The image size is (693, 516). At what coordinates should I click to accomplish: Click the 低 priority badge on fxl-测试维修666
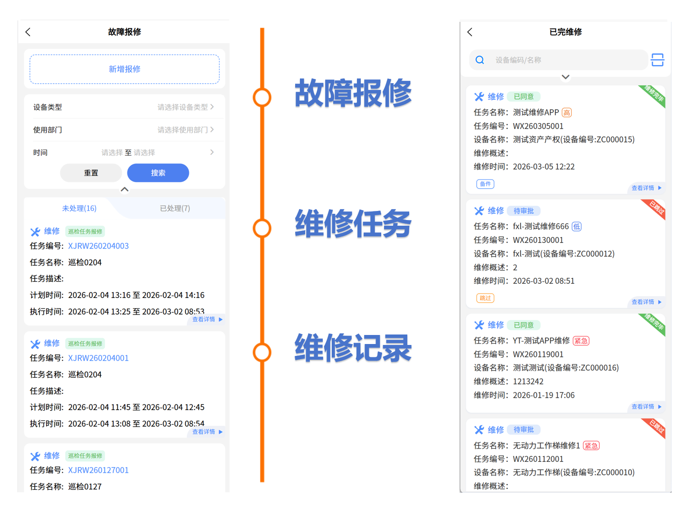coord(577,227)
